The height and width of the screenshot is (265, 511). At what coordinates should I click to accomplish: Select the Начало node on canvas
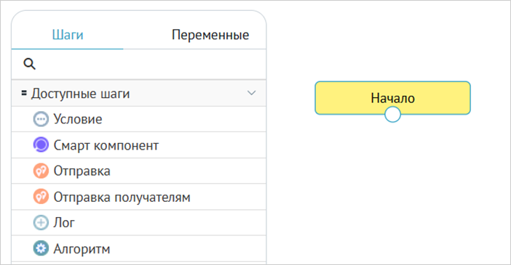tap(392, 98)
